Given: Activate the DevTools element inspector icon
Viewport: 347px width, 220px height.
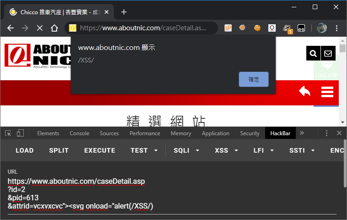Looking at the screenshot, I should click(8, 133).
